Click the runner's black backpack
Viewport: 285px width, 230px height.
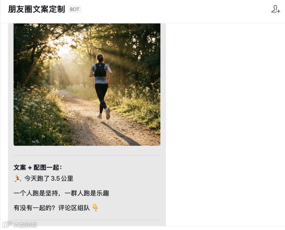point(100,70)
